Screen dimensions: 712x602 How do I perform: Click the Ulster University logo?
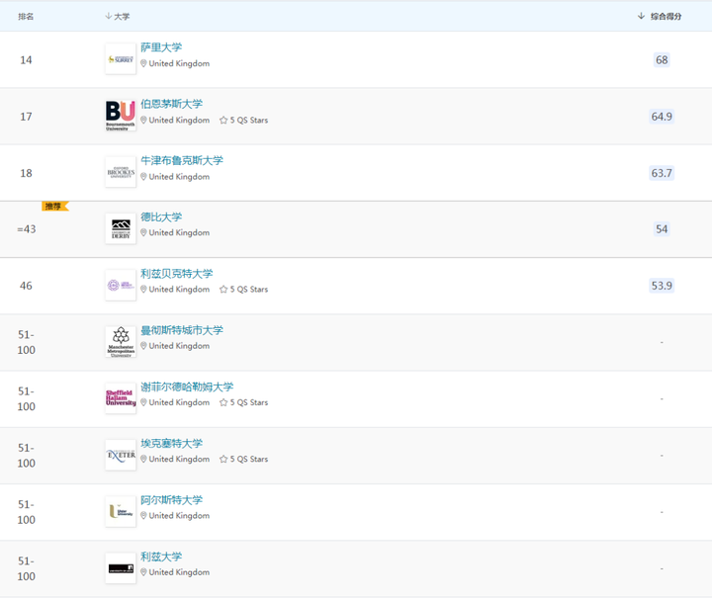click(x=121, y=512)
